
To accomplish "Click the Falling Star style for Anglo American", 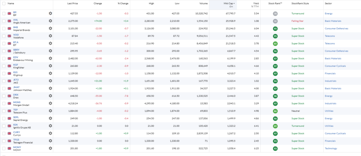I will pos(298,21).
